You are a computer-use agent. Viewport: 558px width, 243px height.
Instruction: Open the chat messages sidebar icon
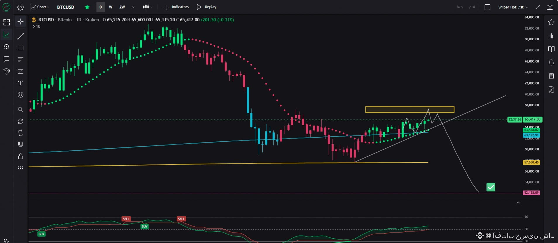(x=6, y=59)
